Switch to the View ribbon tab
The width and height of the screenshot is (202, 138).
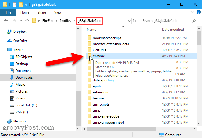58,12
